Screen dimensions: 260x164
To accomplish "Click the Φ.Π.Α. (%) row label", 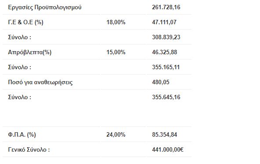I will click(x=22, y=135).
